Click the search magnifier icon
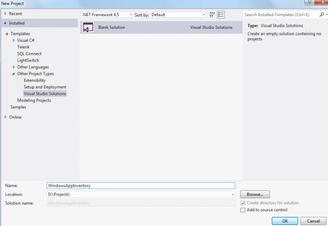This screenshot has width=328, height=226. coord(322,15)
